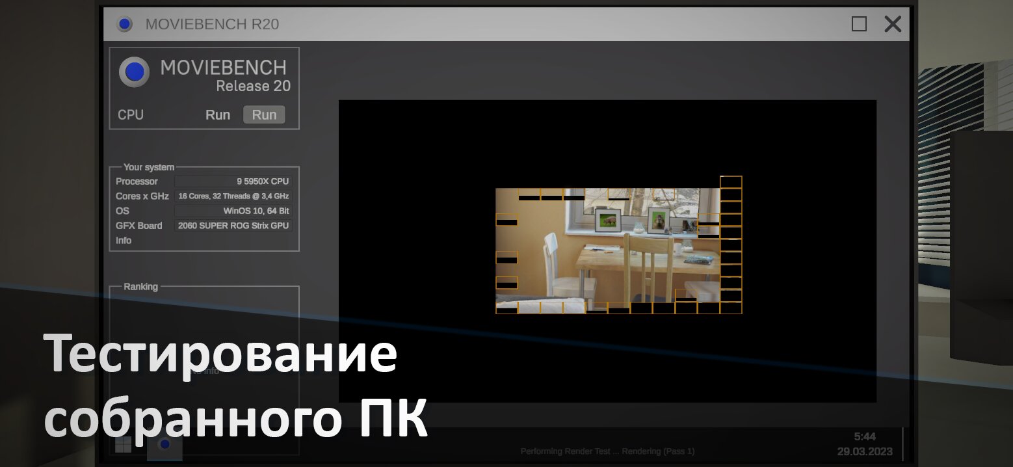Click the MOVIEBENCH R20 title text
This screenshot has width=1013, height=467.
click(212, 25)
